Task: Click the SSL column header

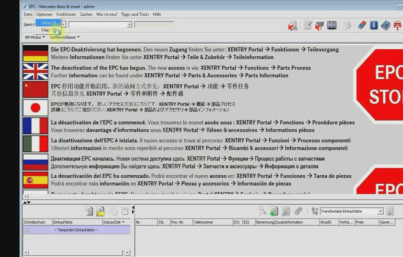Action: point(164,222)
